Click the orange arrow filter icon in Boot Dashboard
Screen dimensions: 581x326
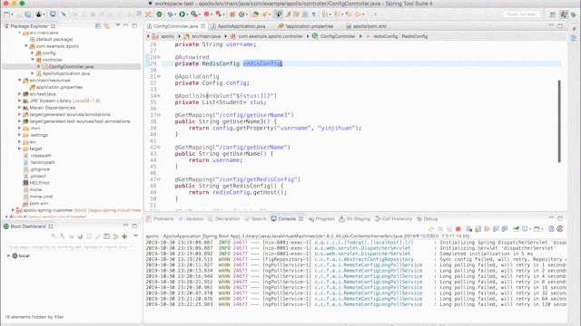coord(115,236)
